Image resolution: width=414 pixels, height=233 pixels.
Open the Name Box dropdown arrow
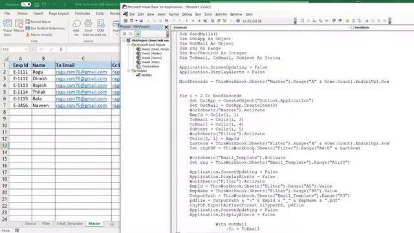pyautogui.click(x=26, y=49)
